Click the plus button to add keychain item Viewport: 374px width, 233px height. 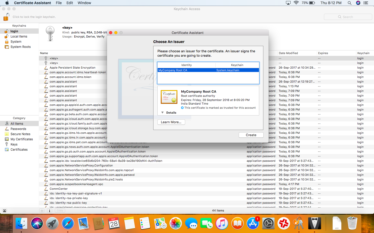click(x=42, y=211)
